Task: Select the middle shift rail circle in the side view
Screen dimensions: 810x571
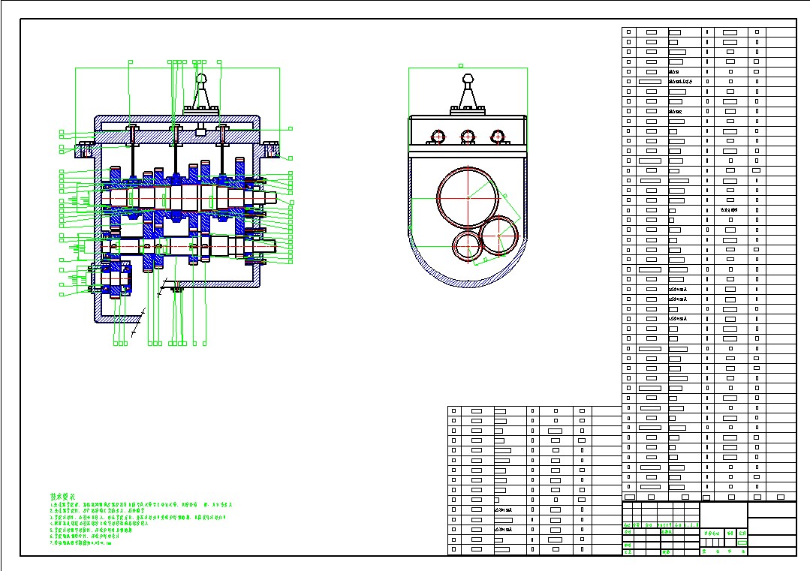Action: point(468,137)
